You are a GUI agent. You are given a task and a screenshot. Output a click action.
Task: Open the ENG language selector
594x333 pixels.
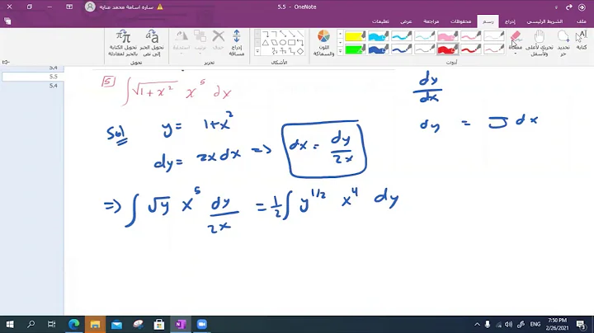(x=535, y=324)
